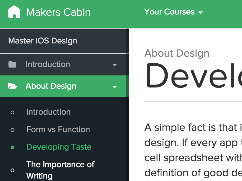This screenshot has width=242, height=181.
Task: Select the circle marker beside Form vs Function
Action: (x=12, y=129)
